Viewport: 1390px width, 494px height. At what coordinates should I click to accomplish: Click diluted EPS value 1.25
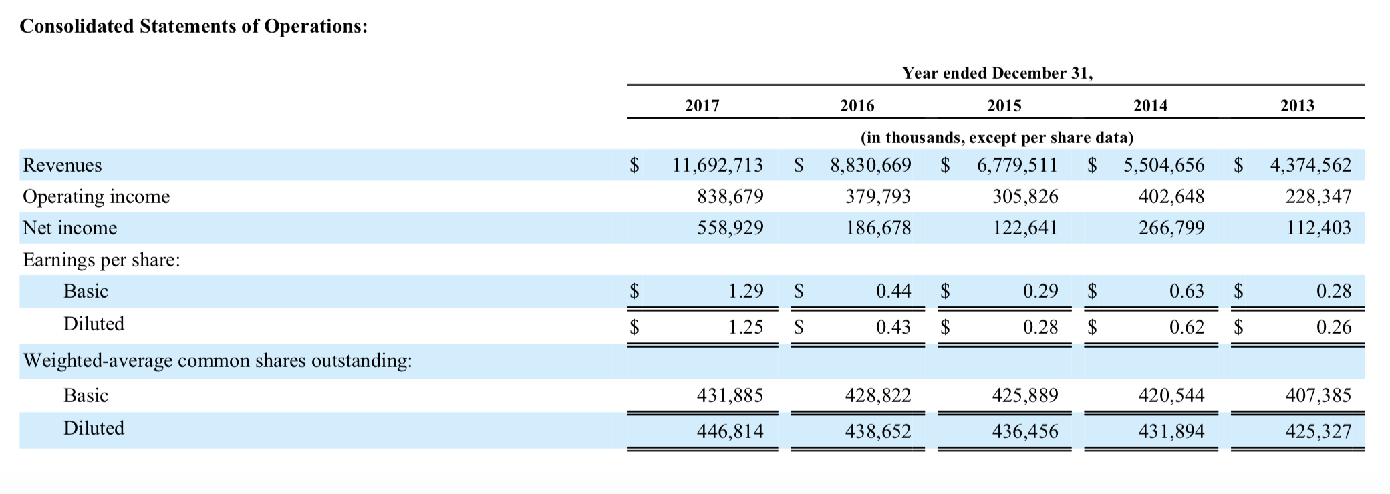click(746, 327)
